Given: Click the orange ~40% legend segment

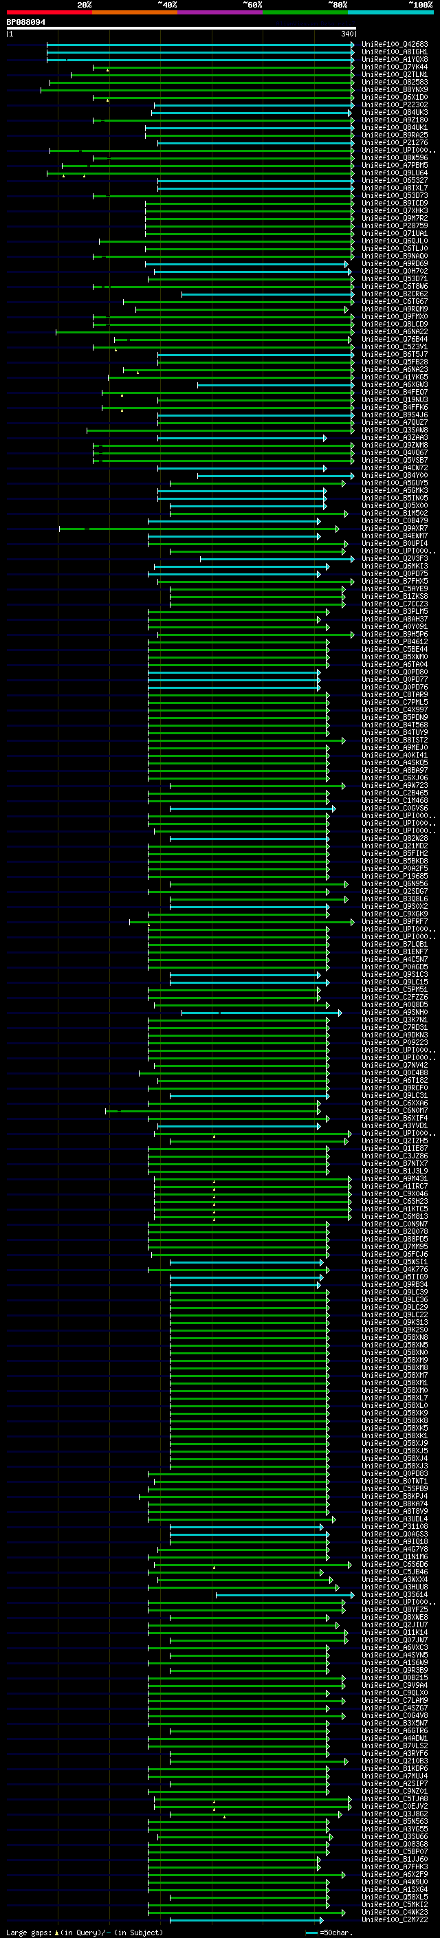Looking at the screenshot, I should click(x=135, y=12).
